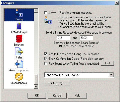Screen dimensions: 120x102
Task: Enable Play Sound when Turing Test requested
Action: click(x=46, y=64)
